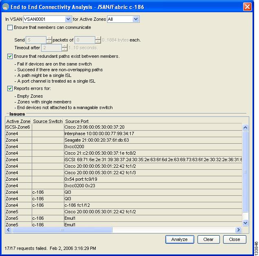Image resolution: width=259 pixels, height=256 pixels.
Task: Select Cisco 23:06:00:05:30:00:37:20 port cell
Action: [x=153, y=127]
